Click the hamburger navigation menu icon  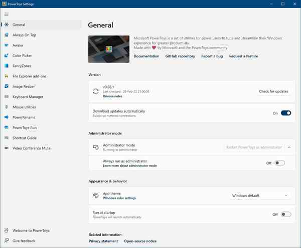[7, 14]
